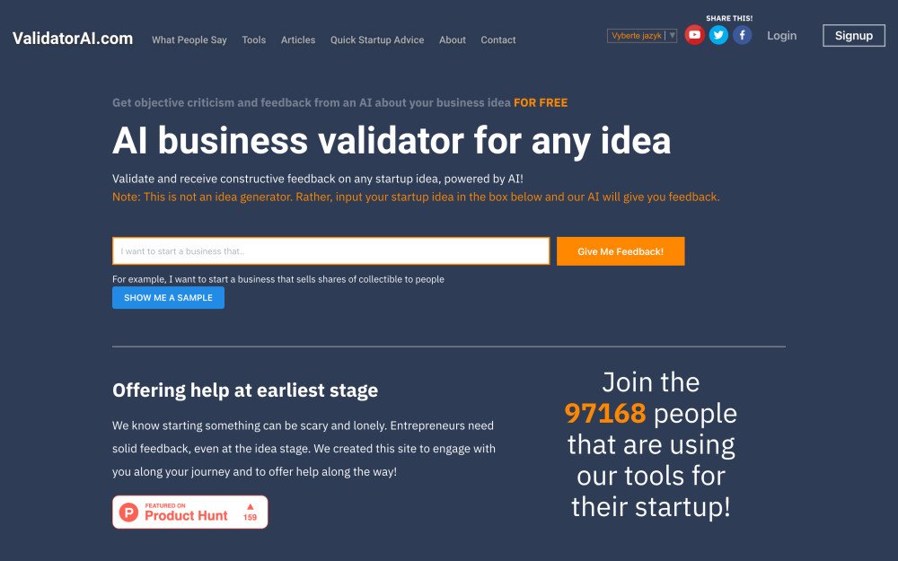Go to the About page
Image resolution: width=898 pixels, height=561 pixels.
[x=452, y=39]
